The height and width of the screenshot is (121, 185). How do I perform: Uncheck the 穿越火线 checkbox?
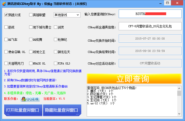(6, 15)
